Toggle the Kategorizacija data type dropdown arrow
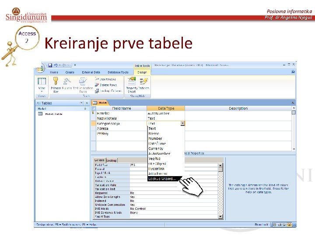 coord(182,123)
